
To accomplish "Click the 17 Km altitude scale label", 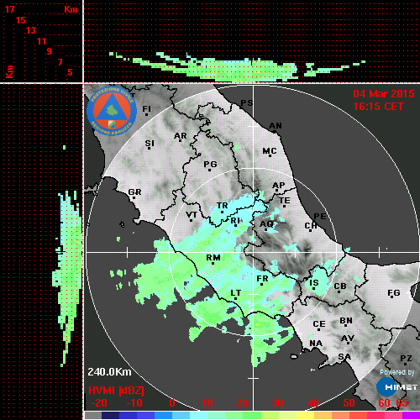I will click(x=9, y=9).
